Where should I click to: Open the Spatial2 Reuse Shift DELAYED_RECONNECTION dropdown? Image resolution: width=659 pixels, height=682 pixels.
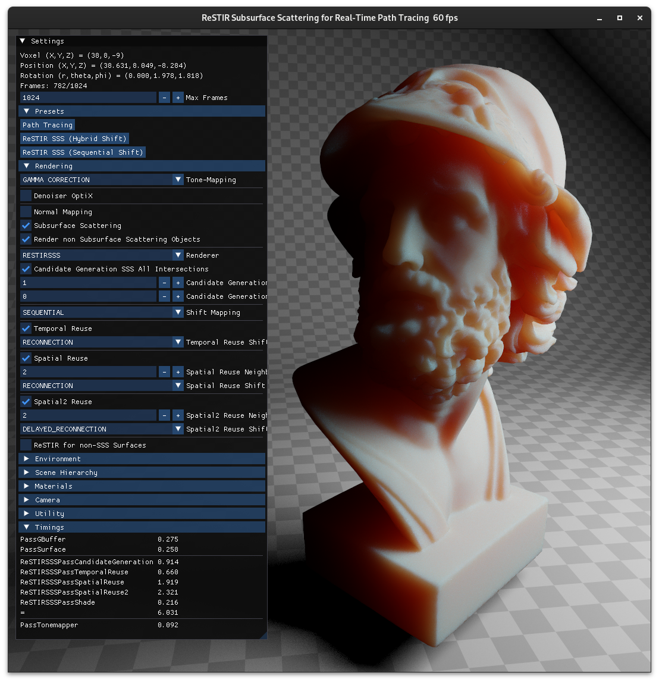point(102,429)
